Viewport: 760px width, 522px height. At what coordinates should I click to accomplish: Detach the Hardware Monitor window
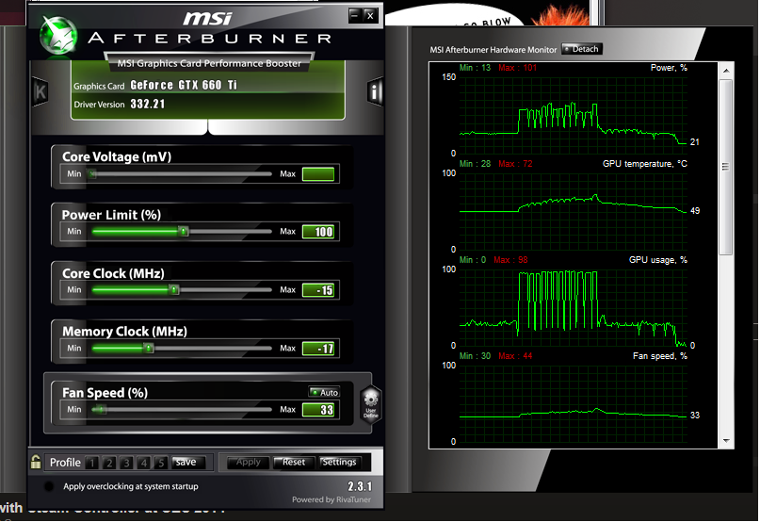pos(582,49)
